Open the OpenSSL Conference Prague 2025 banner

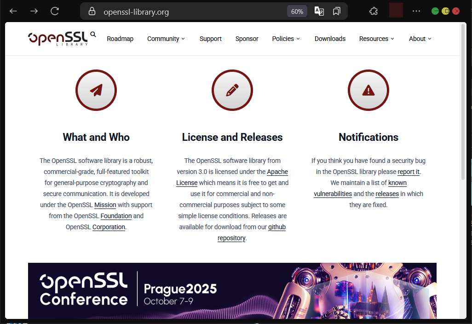point(232,290)
